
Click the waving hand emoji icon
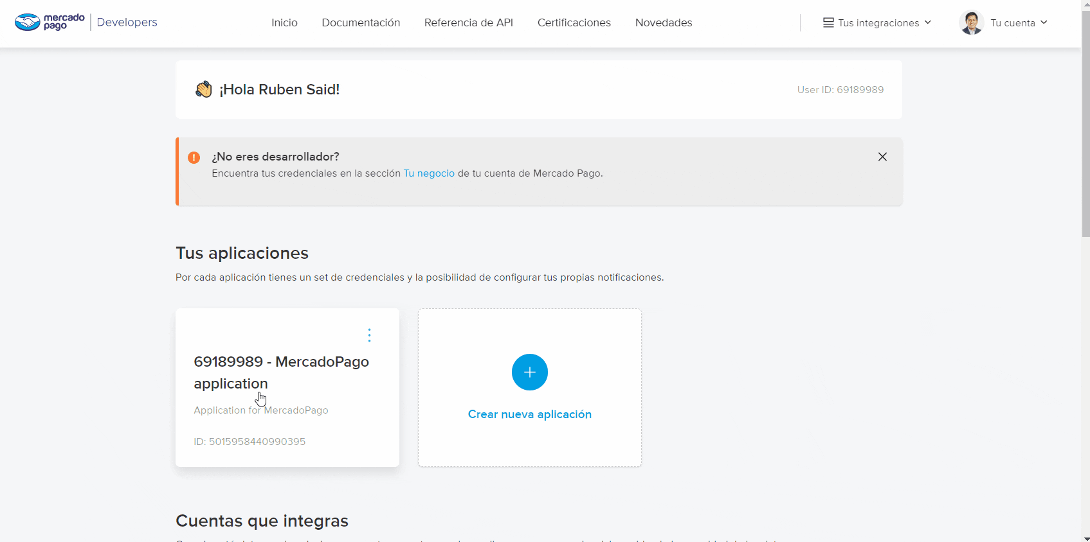pos(203,89)
